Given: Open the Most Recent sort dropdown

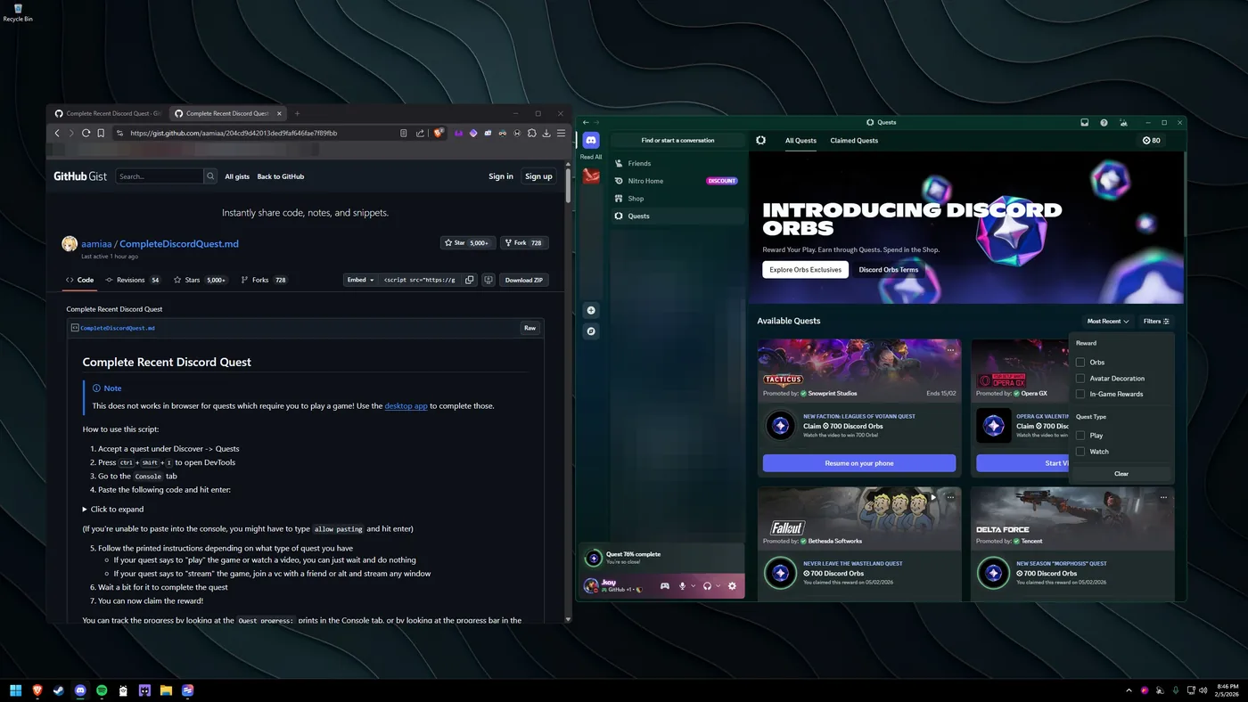Looking at the screenshot, I should (1108, 322).
